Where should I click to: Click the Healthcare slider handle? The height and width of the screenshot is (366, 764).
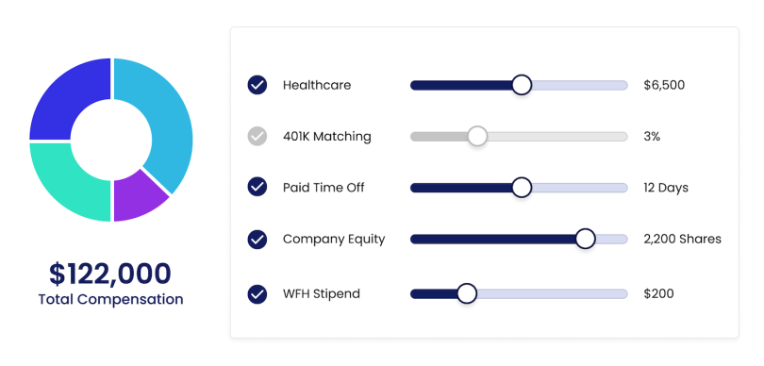[522, 85]
